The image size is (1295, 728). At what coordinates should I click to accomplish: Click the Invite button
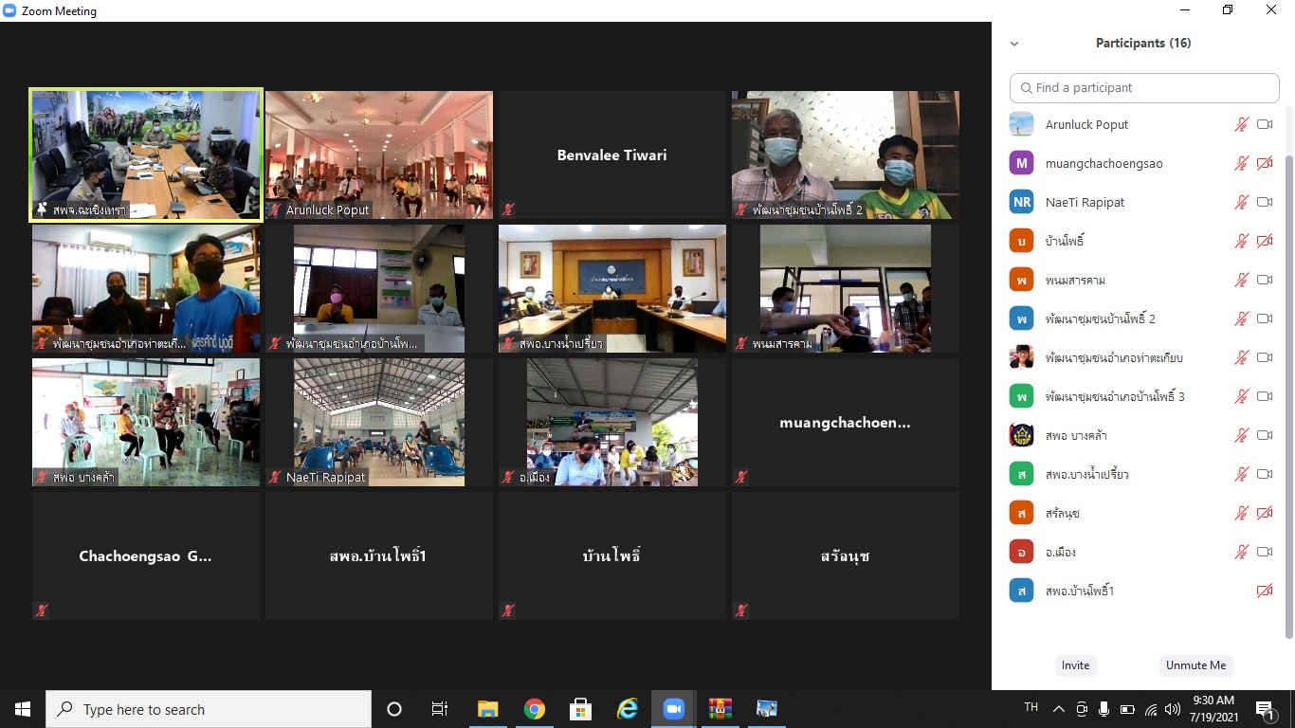coord(1075,665)
